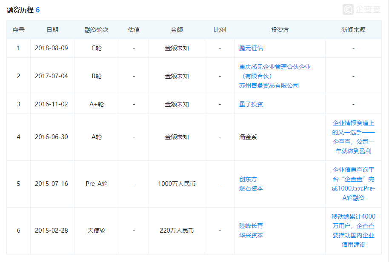Click 金额未知 in the C轮 row
This screenshot has height=262, width=389.
pyautogui.click(x=177, y=48)
